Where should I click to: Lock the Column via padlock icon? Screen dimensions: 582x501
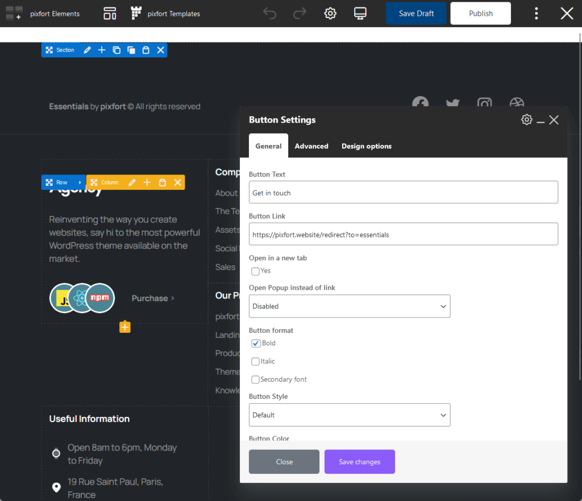point(162,182)
